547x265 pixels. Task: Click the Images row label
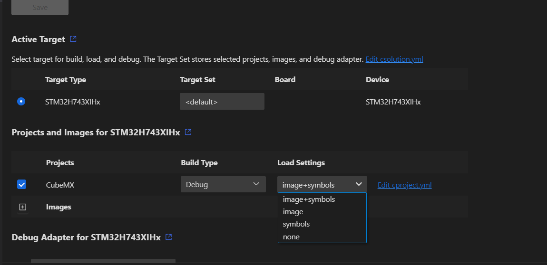pos(59,207)
